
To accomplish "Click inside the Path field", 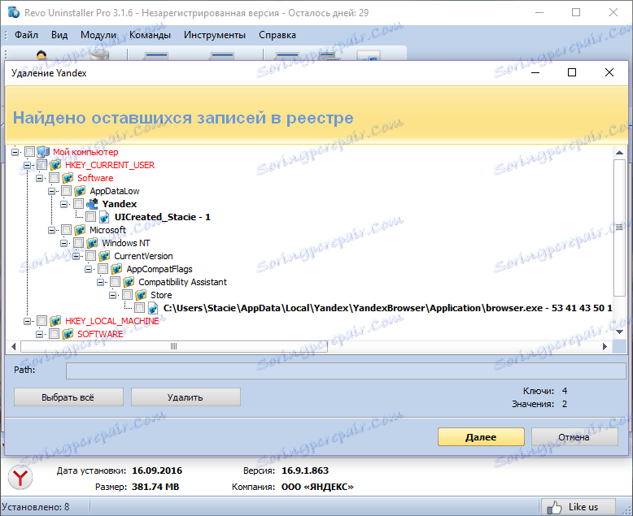I will [x=346, y=371].
